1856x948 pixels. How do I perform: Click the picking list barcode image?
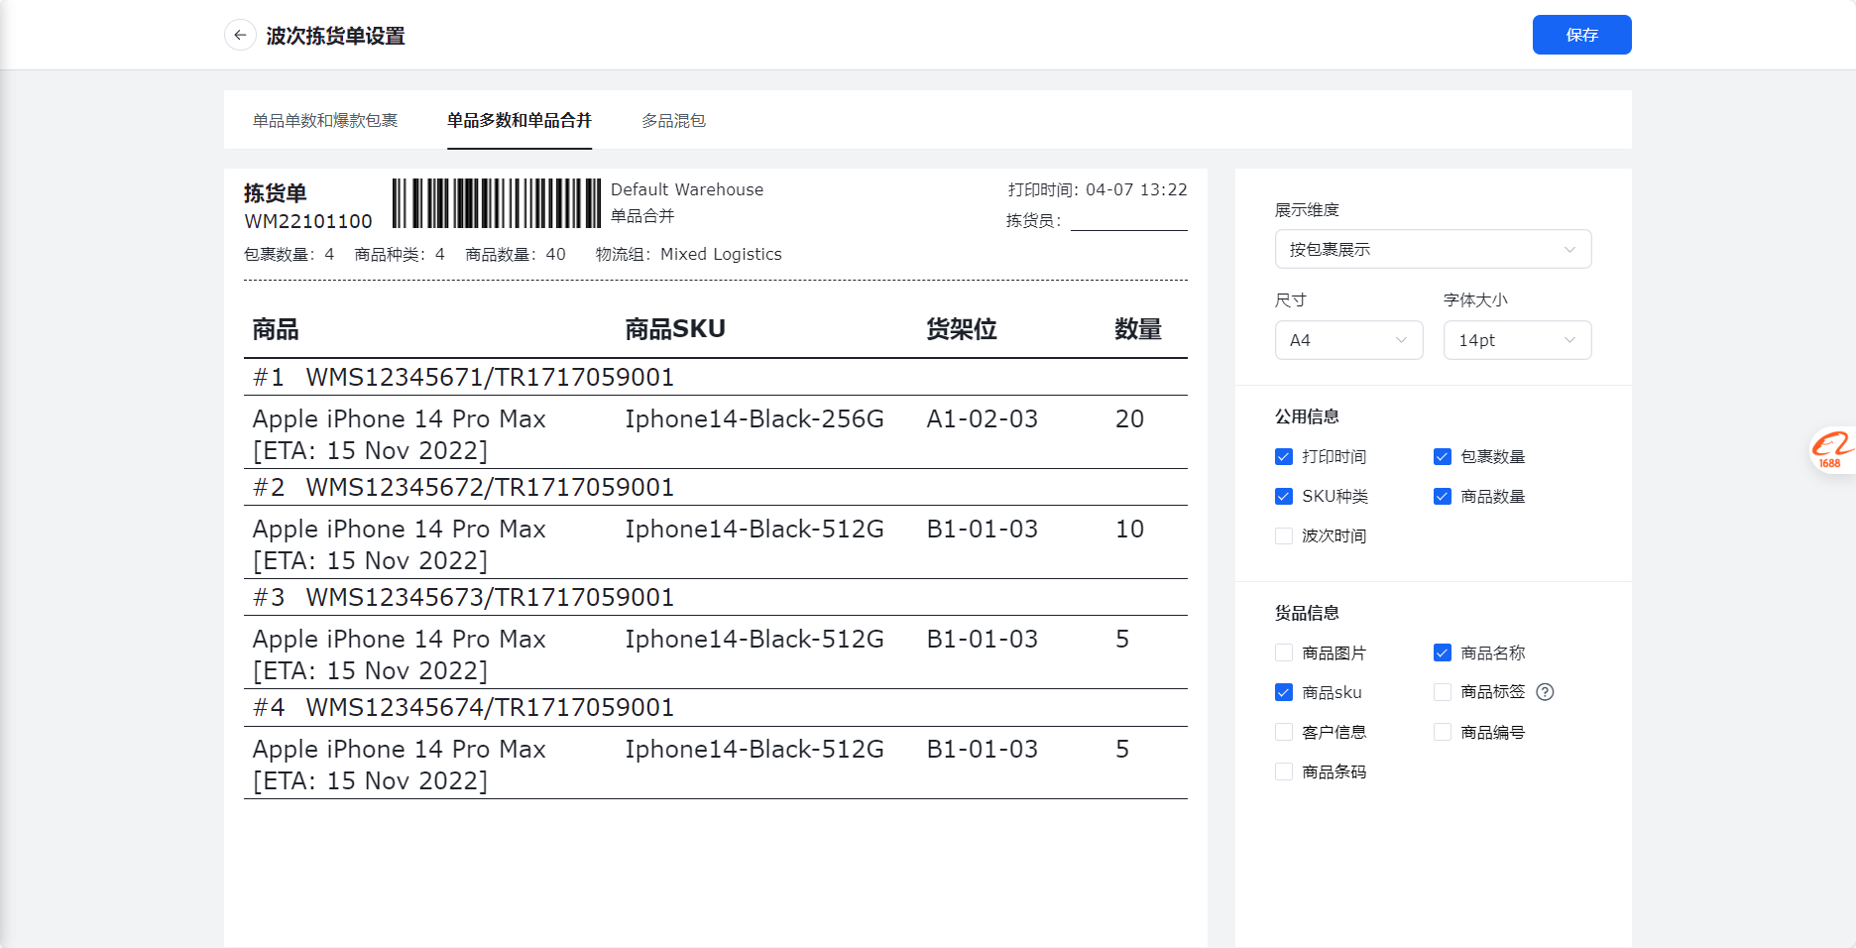(x=497, y=203)
